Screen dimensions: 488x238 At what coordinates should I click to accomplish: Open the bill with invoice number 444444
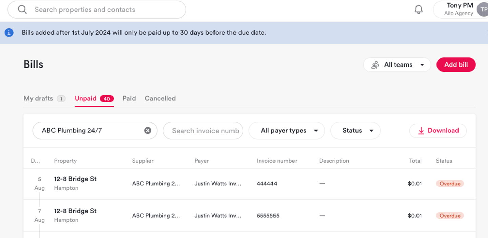(267, 184)
